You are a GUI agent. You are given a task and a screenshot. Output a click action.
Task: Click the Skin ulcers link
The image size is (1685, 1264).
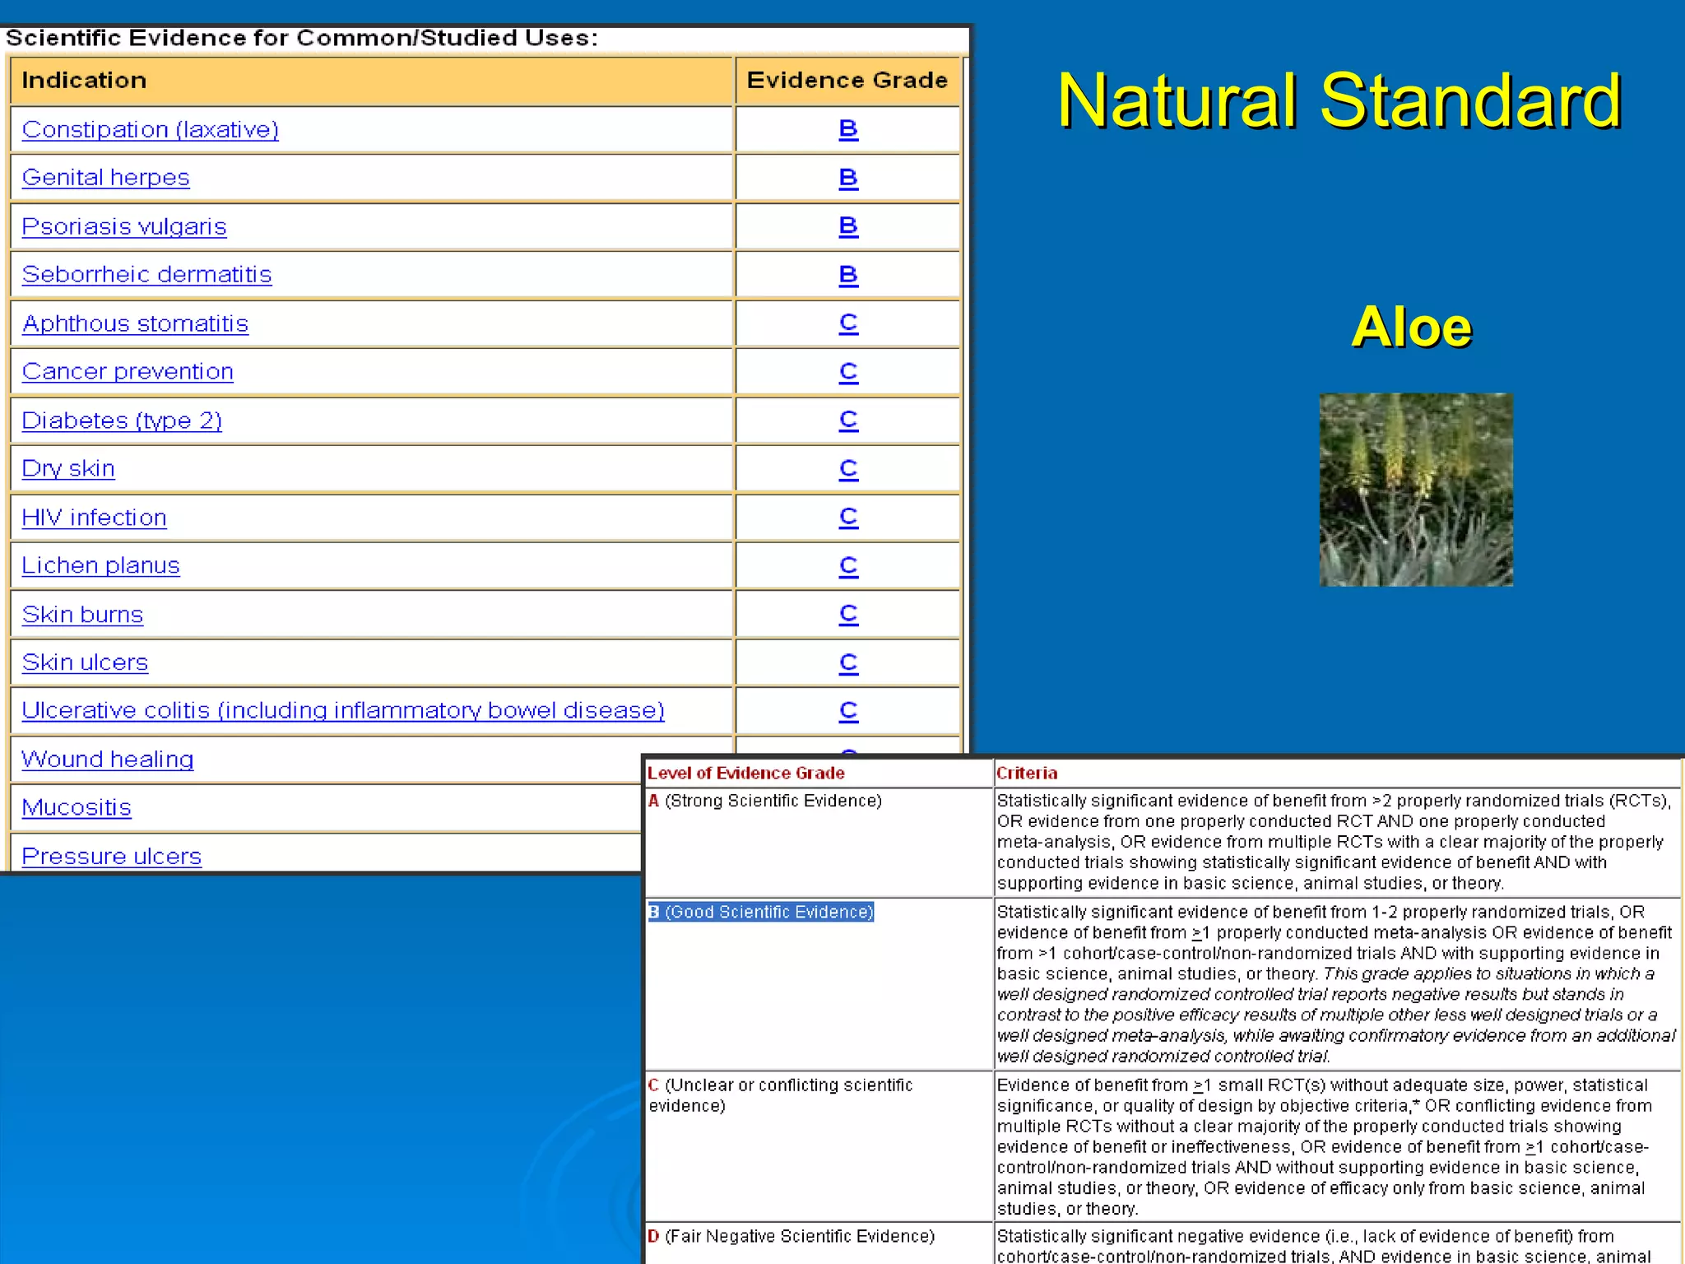coord(85,662)
